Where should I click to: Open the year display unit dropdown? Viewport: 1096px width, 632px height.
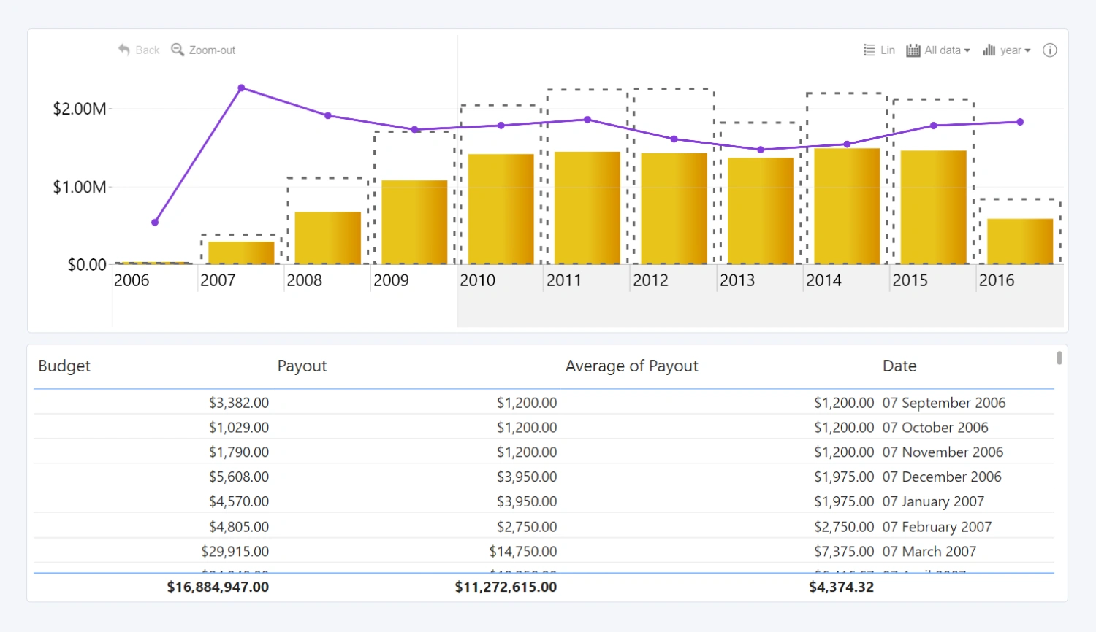(1007, 50)
